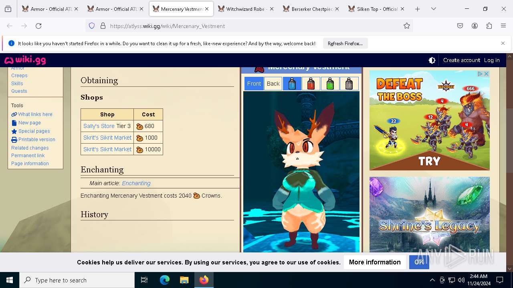Open Creeps in the sidebar
The height and width of the screenshot is (288, 513).
(x=19, y=76)
